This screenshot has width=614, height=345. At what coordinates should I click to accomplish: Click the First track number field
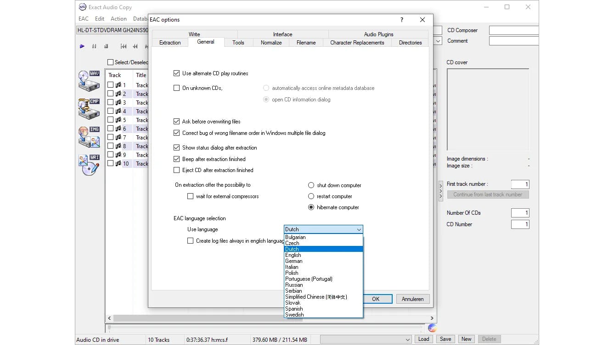[520, 184]
